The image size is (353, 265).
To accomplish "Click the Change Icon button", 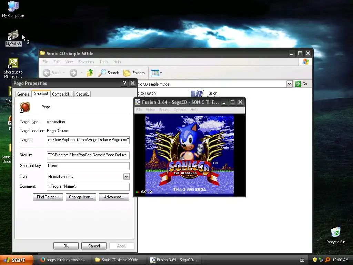I will pyautogui.click(x=81, y=197).
